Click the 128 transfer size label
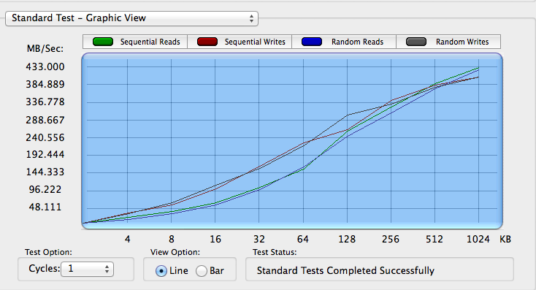Image resolution: width=536 pixels, height=290 pixels. click(347, 239)
